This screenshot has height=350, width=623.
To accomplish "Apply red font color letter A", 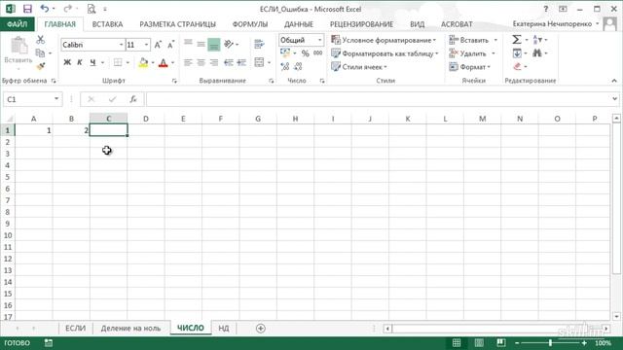I will 163,62.
